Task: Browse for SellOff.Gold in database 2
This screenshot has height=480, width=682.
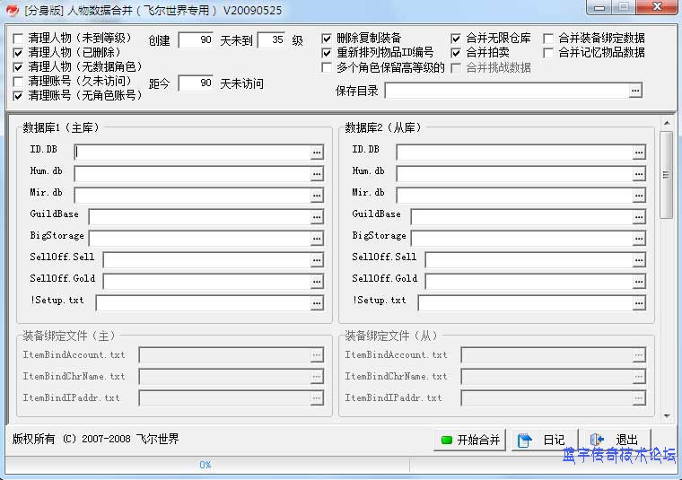Action: point(639,282)
